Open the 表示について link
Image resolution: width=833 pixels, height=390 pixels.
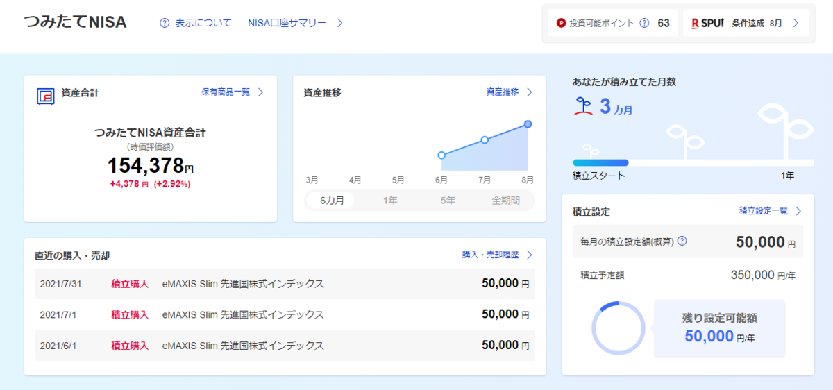coord(203,23)
